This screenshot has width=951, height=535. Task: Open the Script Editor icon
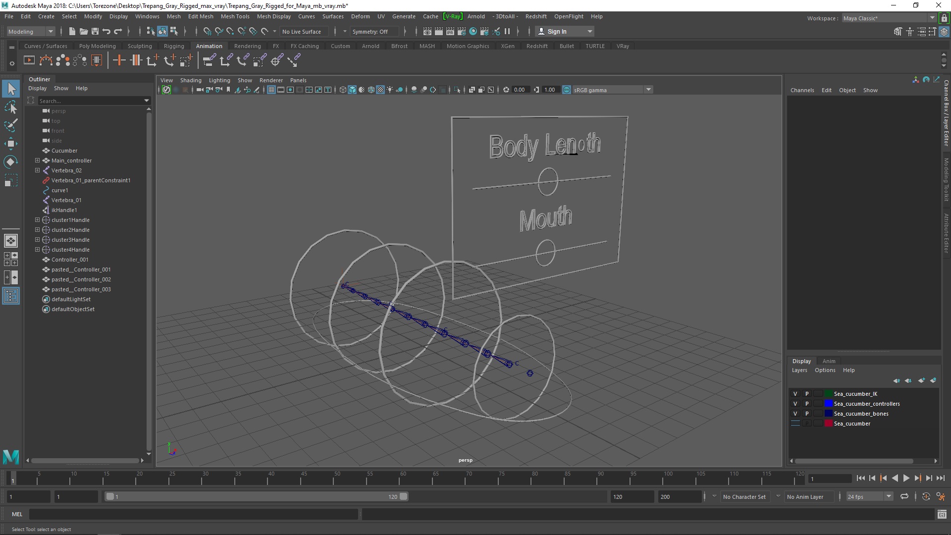(x=942, y=514)
